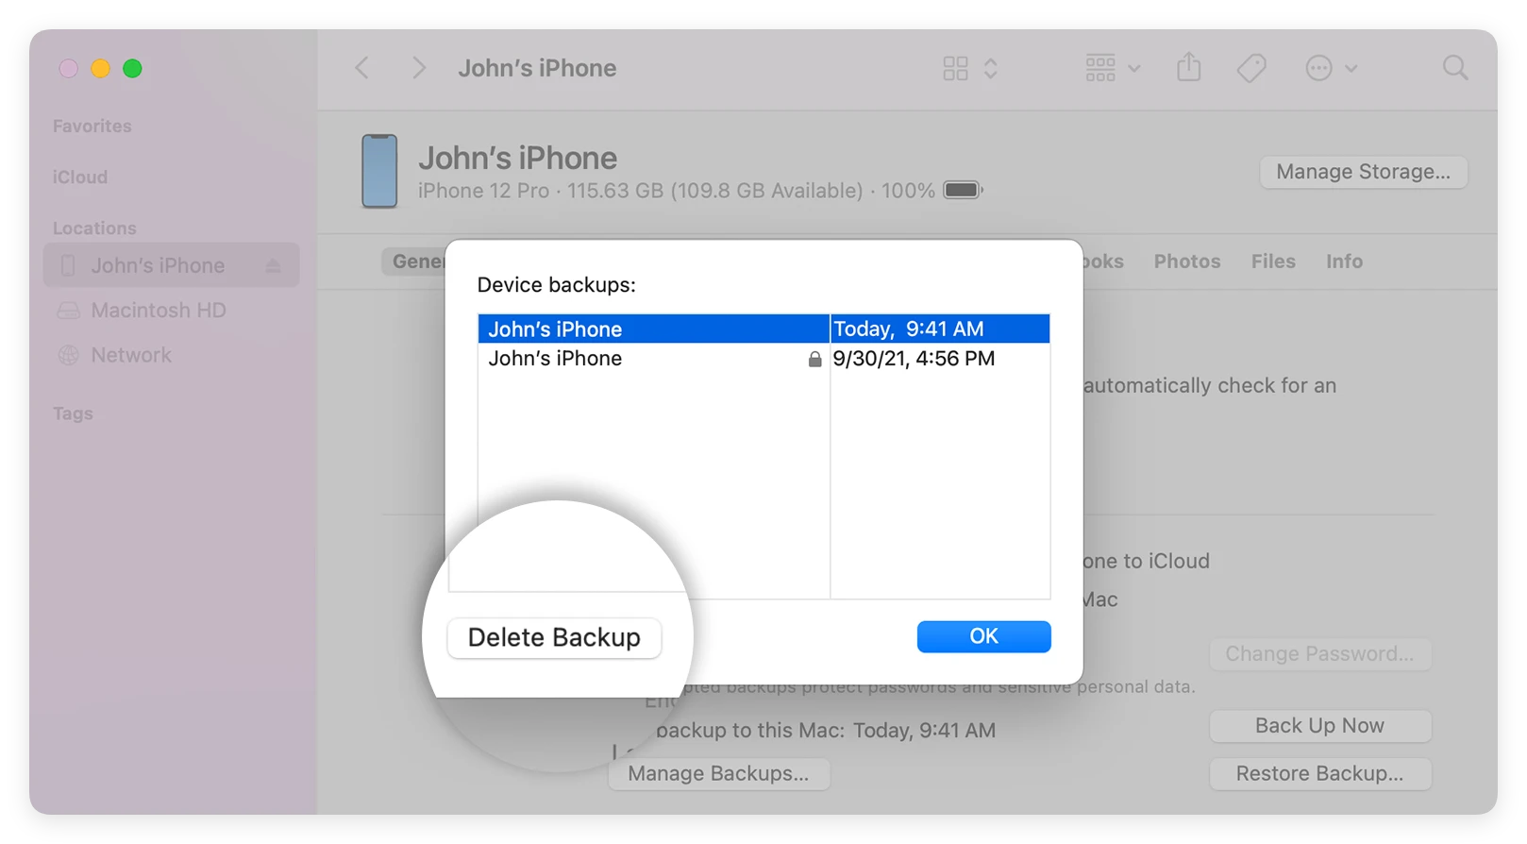
Task: Click the Tags sidebar heading
Action: (73, 414)
